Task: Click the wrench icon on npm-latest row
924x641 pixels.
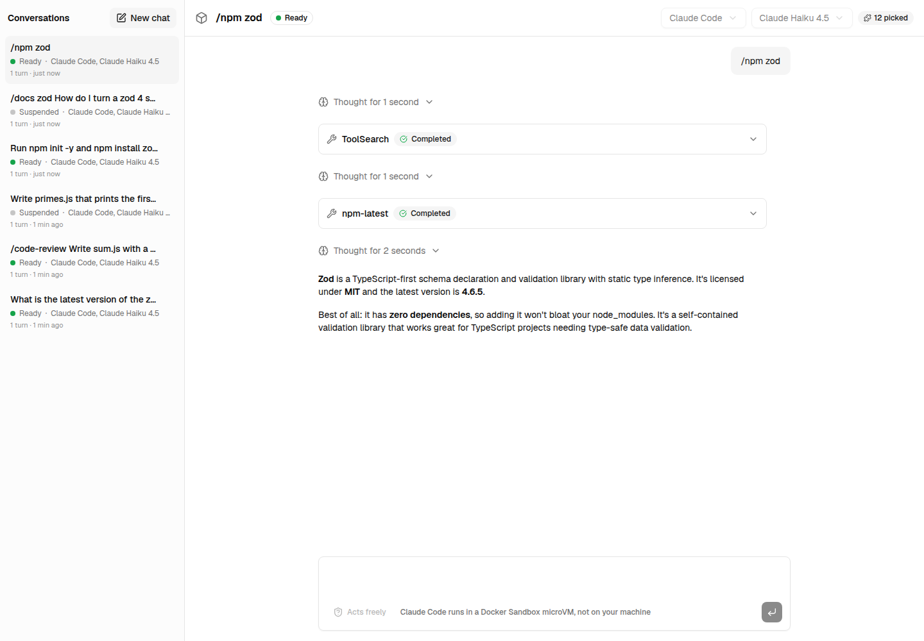Action: (x=332, y=213)
